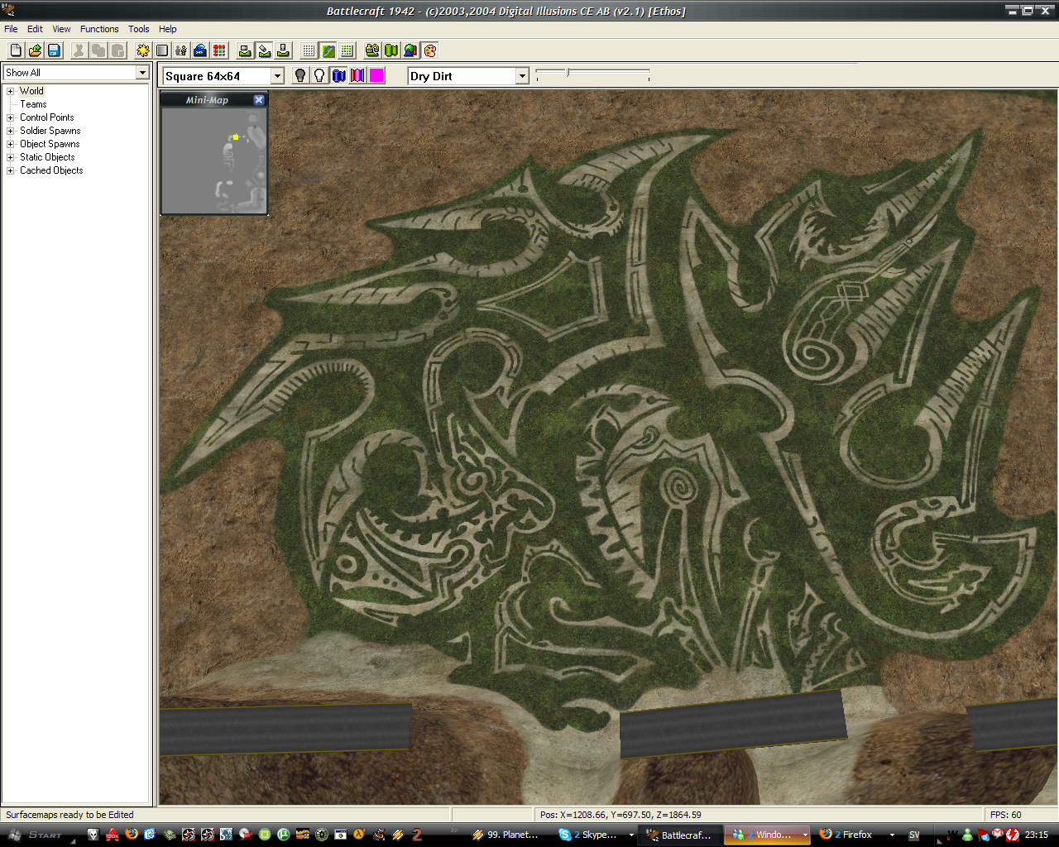This screenshot has height=847, width=1059.
Task: Open the Functions menu
Action: pyautogui.click(x=99, y=29)
